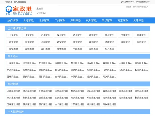This screenshot has height=116, width=155.
Task: Open 长沙网上选人 link
Action: tap(141, 70)
